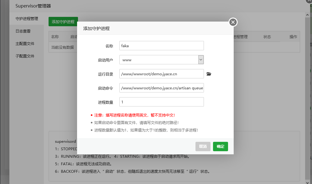Click the 进程管理 column header
Image resolution: width=312 pixels, height=184 pixels.
pos(241,37)
